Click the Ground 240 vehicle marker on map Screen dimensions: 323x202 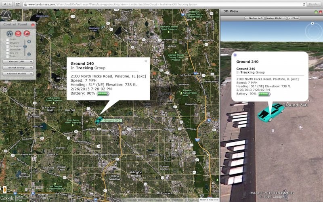(99, 120)
